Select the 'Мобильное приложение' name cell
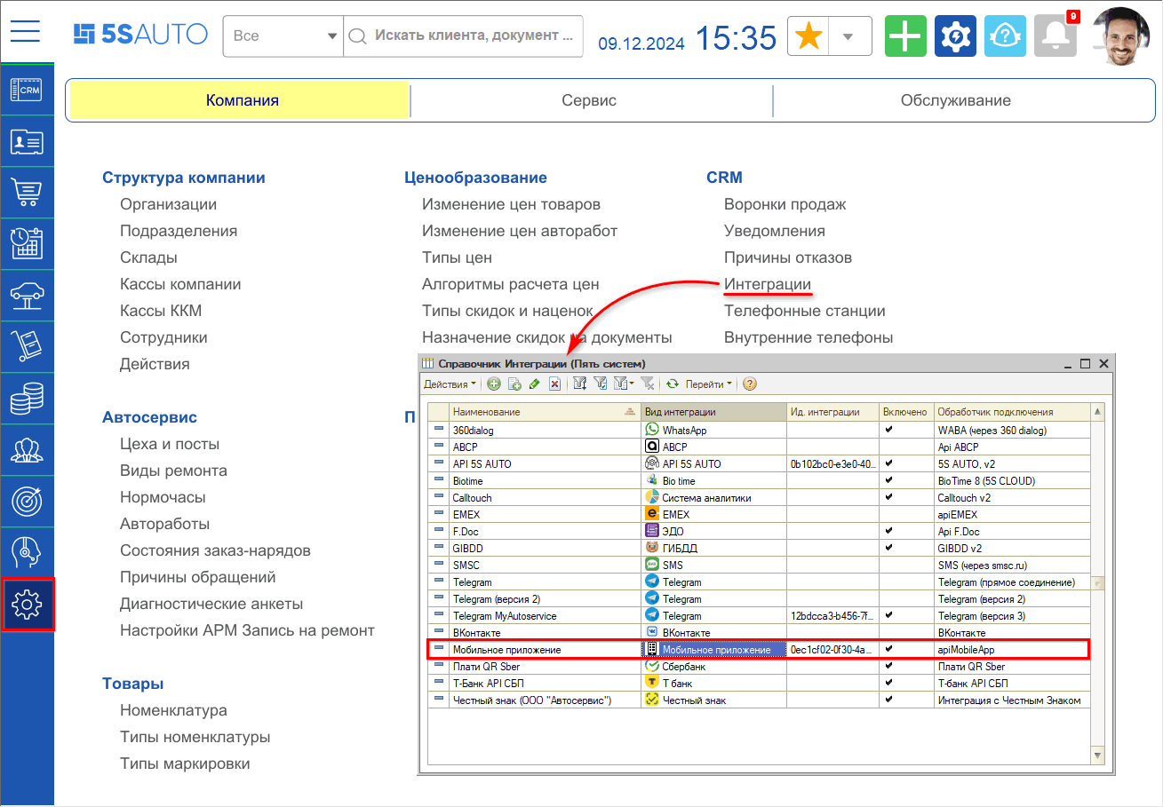 point(546,649)
